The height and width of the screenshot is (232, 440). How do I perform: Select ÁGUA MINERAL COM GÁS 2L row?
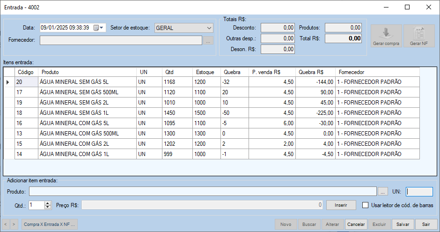tap(87, 144)
